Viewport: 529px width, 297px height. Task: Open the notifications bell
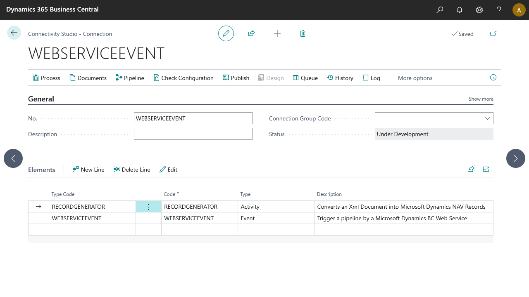[x=460, y=10]
